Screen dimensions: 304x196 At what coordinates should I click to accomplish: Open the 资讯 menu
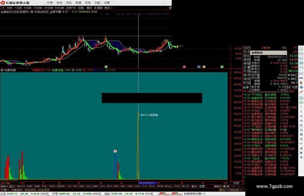click(69, 3)
